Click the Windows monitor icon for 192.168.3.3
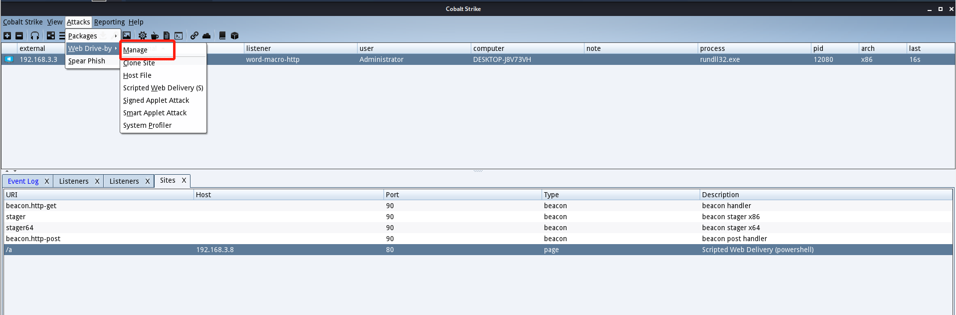The image size is (956, 315). [x=9, y=59]
